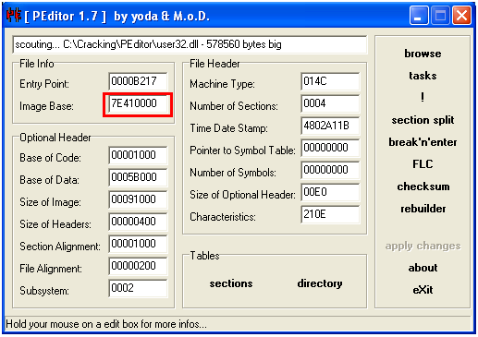Click the PEditor app icon in title bar
Screen dimensions: 478x337
tap(14, 16)
